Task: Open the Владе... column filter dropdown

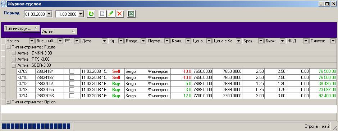Action: (x=143, y=41)
